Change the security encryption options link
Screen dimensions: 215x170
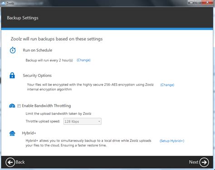(x=167, y=85)
